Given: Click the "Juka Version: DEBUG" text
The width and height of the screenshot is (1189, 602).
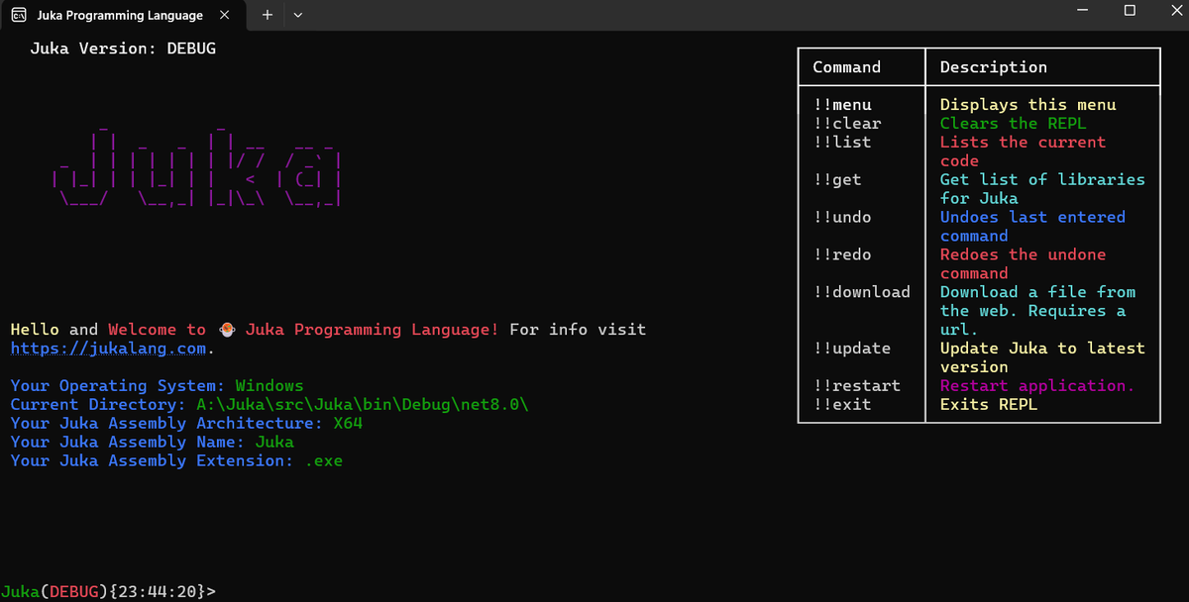Looking at the screenshot, I should click(x=123, y=48).
